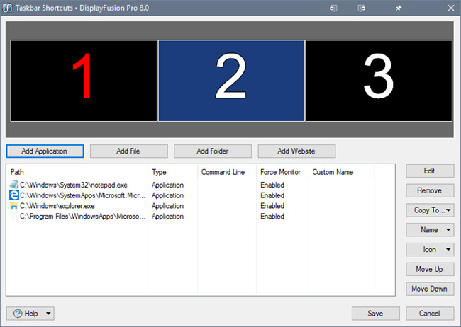
Task: Open the Icon dropdown button
Action: [430, 250]
